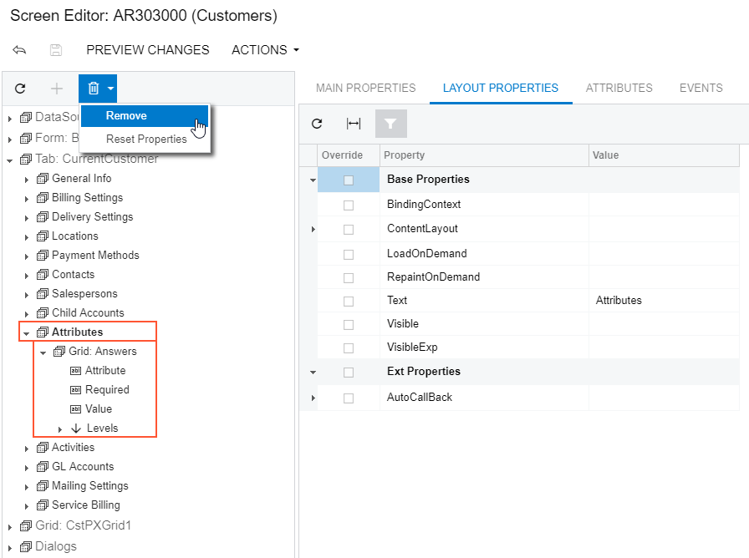
Task: Expand the ContentLayout property row
Action: coord(313,229)
